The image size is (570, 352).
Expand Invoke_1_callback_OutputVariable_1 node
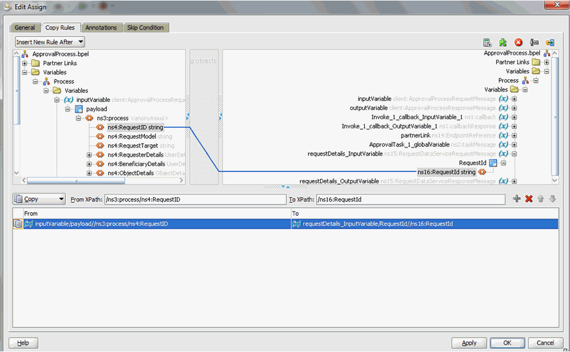click(514, 126)
